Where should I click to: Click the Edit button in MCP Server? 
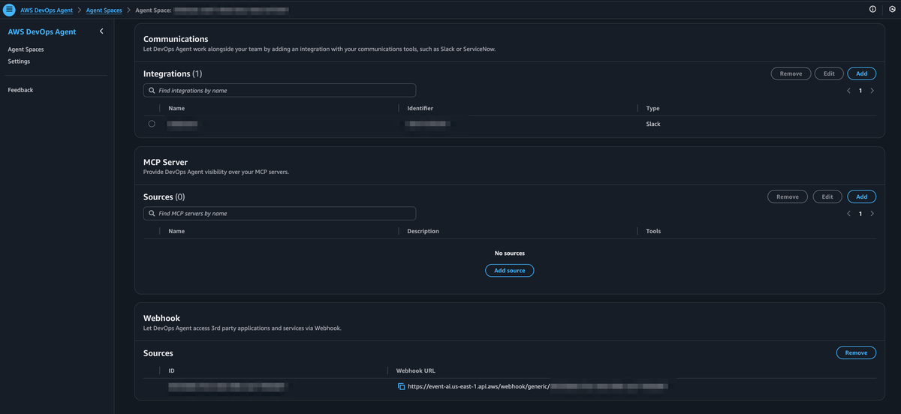coord(827,196)
